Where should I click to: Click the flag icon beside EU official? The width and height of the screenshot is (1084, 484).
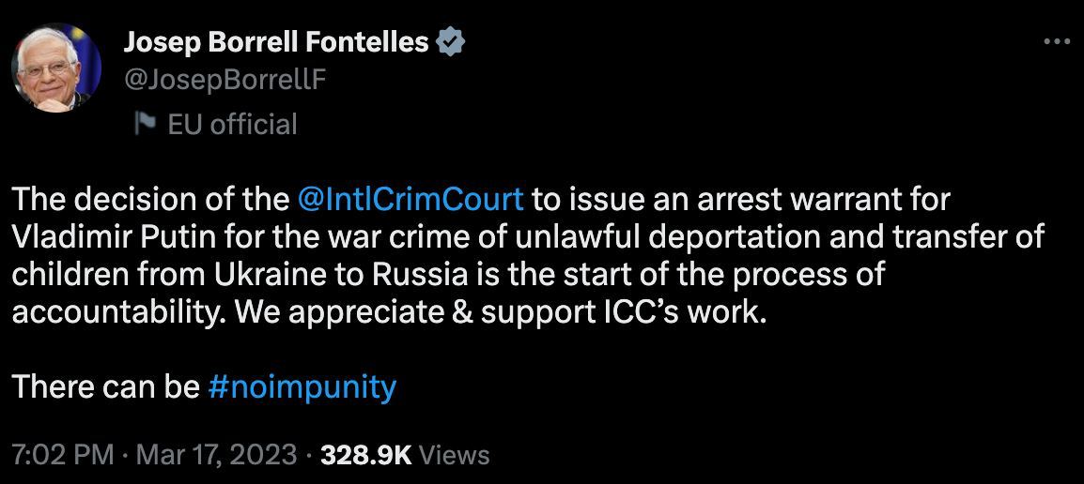146,124
